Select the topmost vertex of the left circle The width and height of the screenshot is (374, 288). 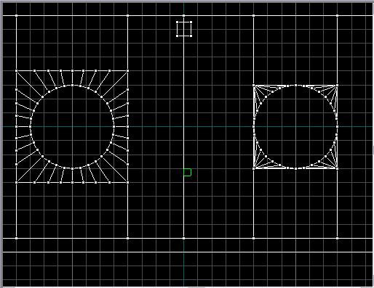tap(72, 85)
